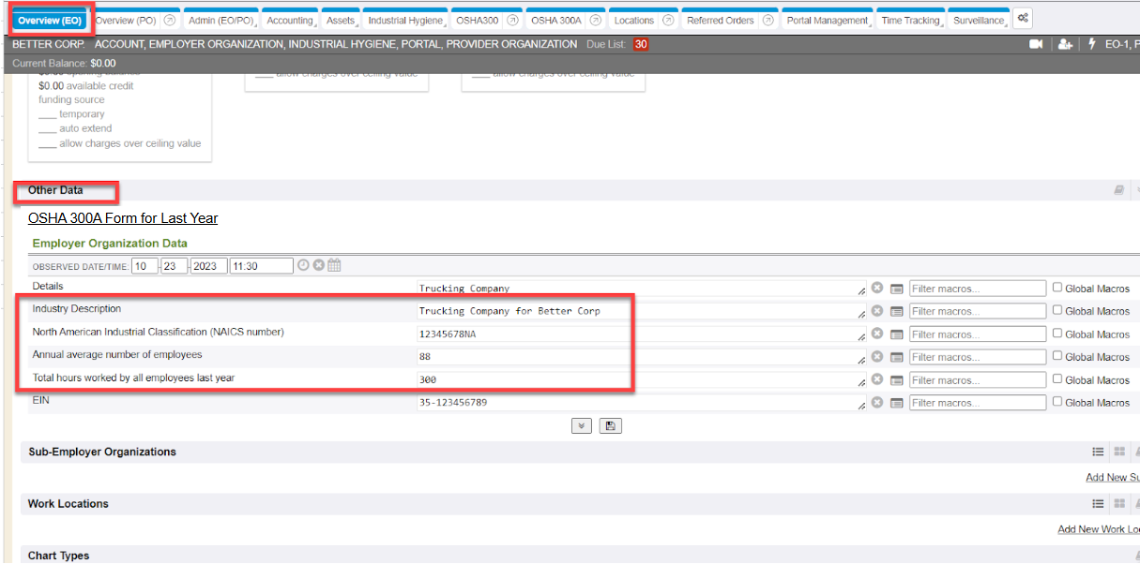Open the OSHA 300A Form for Last Year link
The height and width of the screenshot is (564, 1140).
(123, 218)
